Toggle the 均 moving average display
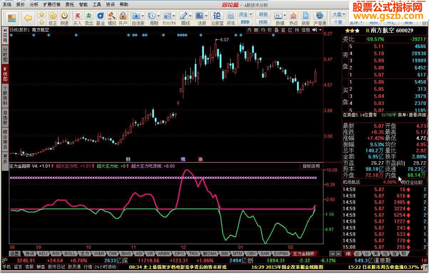The height and width of the screenshot is (274, 430). [263, 30]
